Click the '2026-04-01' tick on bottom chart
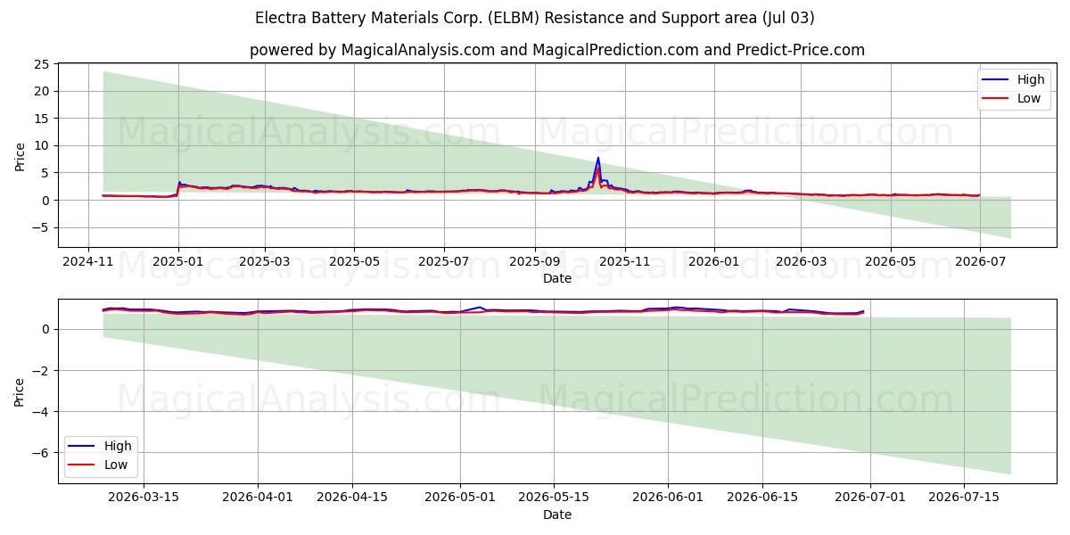The height and width of the screenshot is (535, 1070). pos(258,497)
